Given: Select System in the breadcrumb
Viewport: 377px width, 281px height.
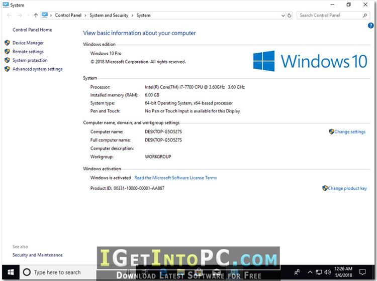Looking at the screenshot, I should click(x=143, y=16).
